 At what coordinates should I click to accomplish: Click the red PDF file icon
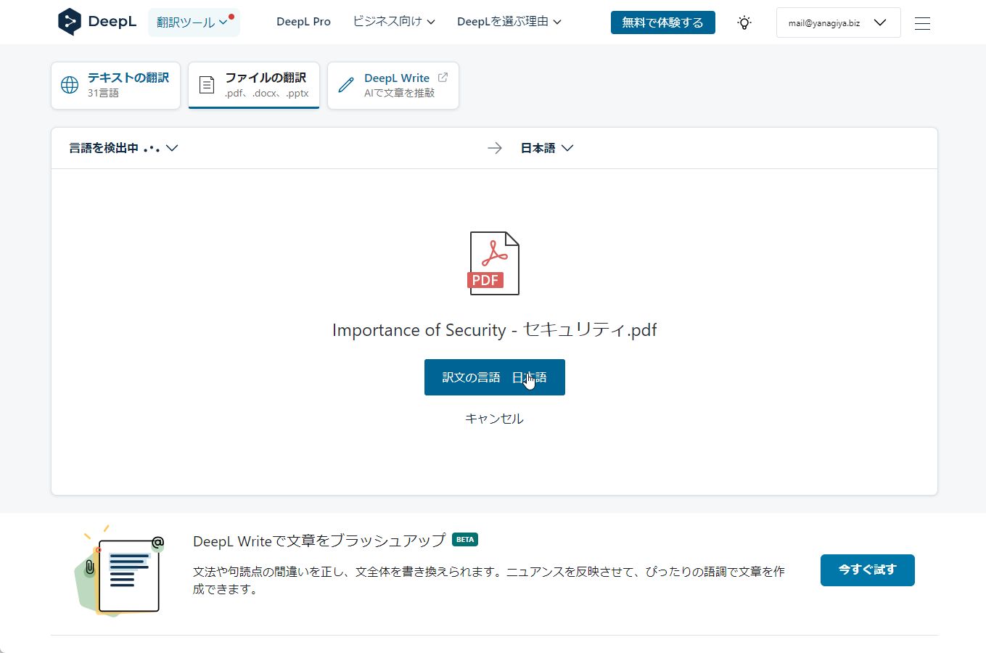coord(494,263)
